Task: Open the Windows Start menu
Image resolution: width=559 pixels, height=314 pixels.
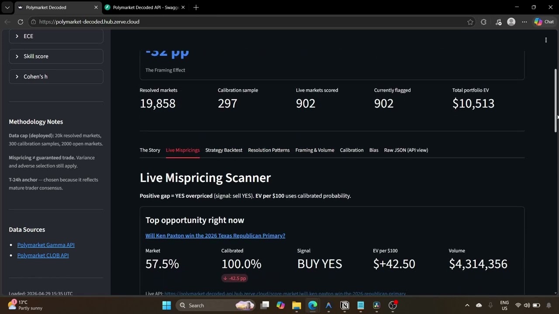Action: pyautogui.click(x=166, y=305)
